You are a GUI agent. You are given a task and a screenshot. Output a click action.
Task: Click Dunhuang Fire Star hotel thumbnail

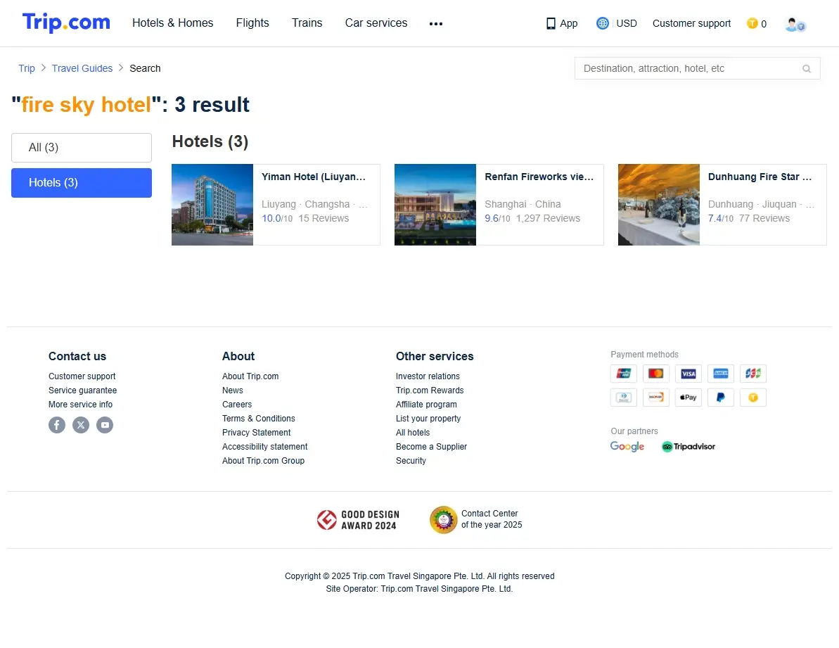659,205
